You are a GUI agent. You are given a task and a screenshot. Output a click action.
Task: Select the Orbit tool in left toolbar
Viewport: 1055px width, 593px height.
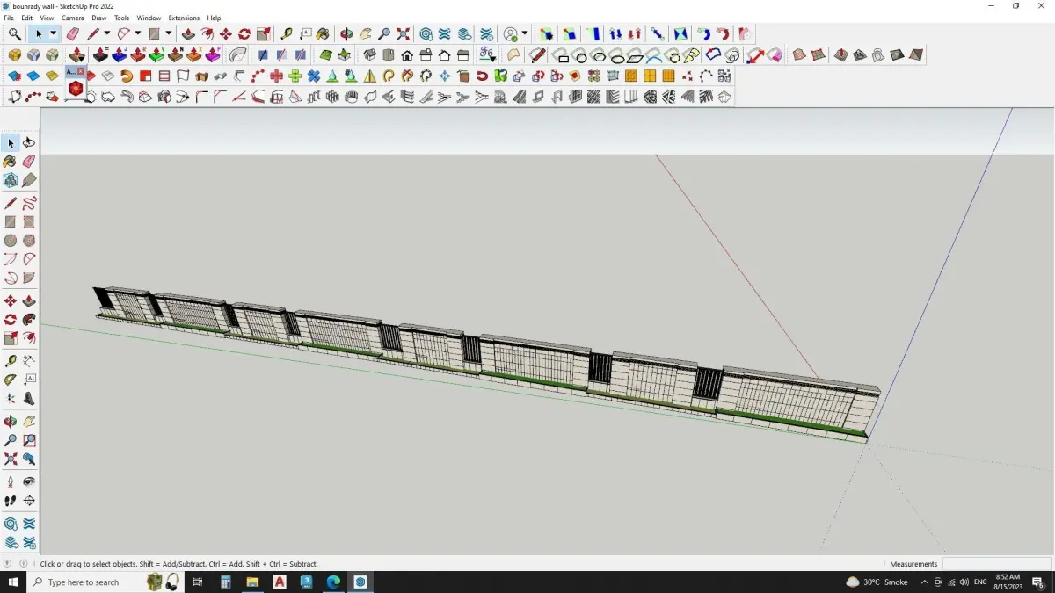tap(11, 422)
